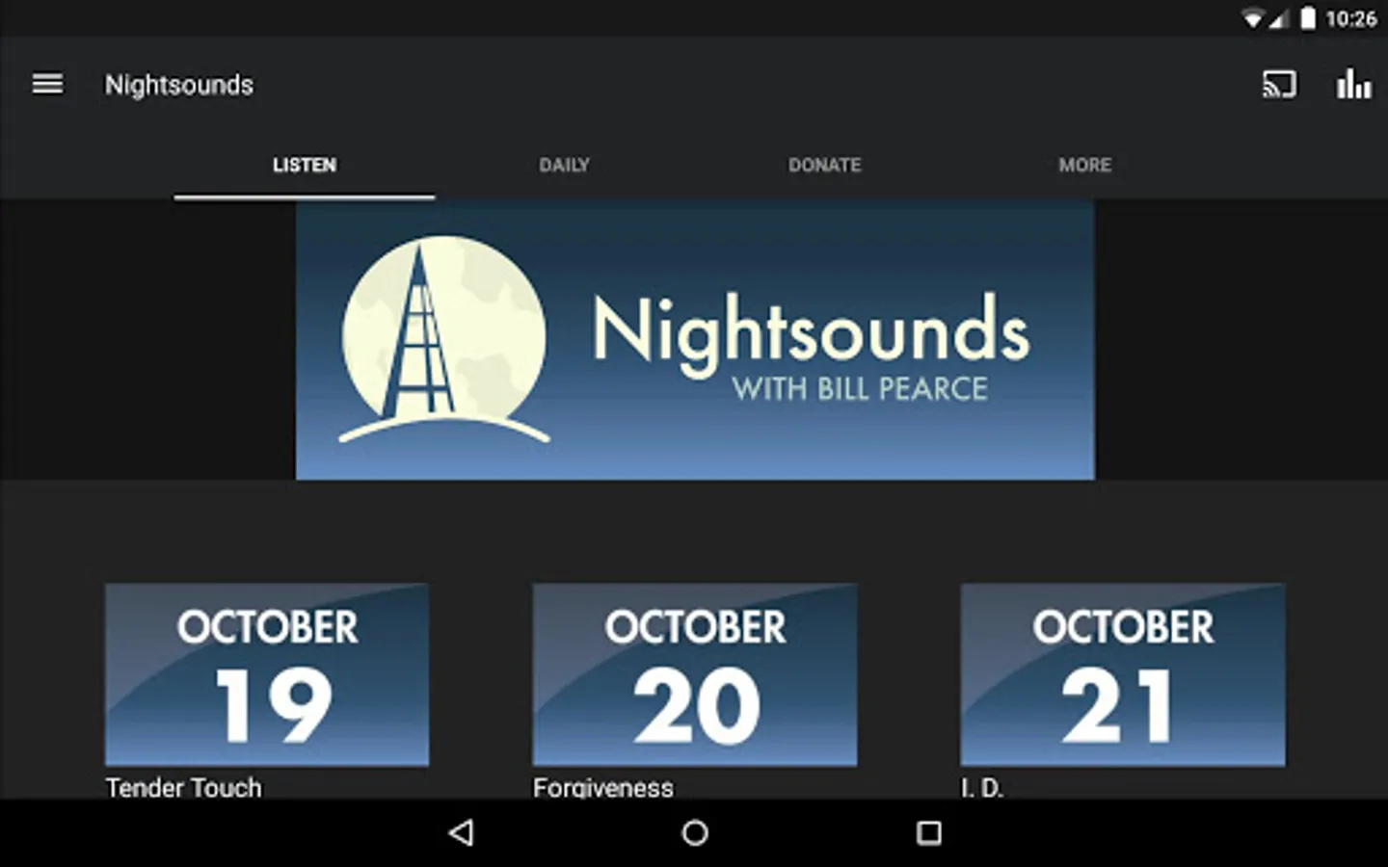Viewport: 1388px width, 867px height.
Task: Select the I. D. episode title
Action: pos(982,787)
